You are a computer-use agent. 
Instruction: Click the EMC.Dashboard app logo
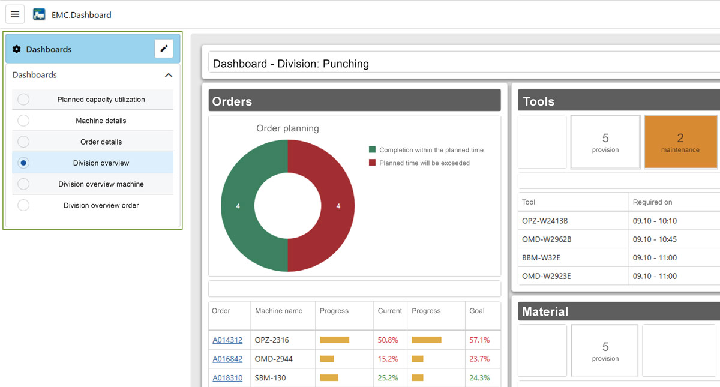tap(39, 14)
